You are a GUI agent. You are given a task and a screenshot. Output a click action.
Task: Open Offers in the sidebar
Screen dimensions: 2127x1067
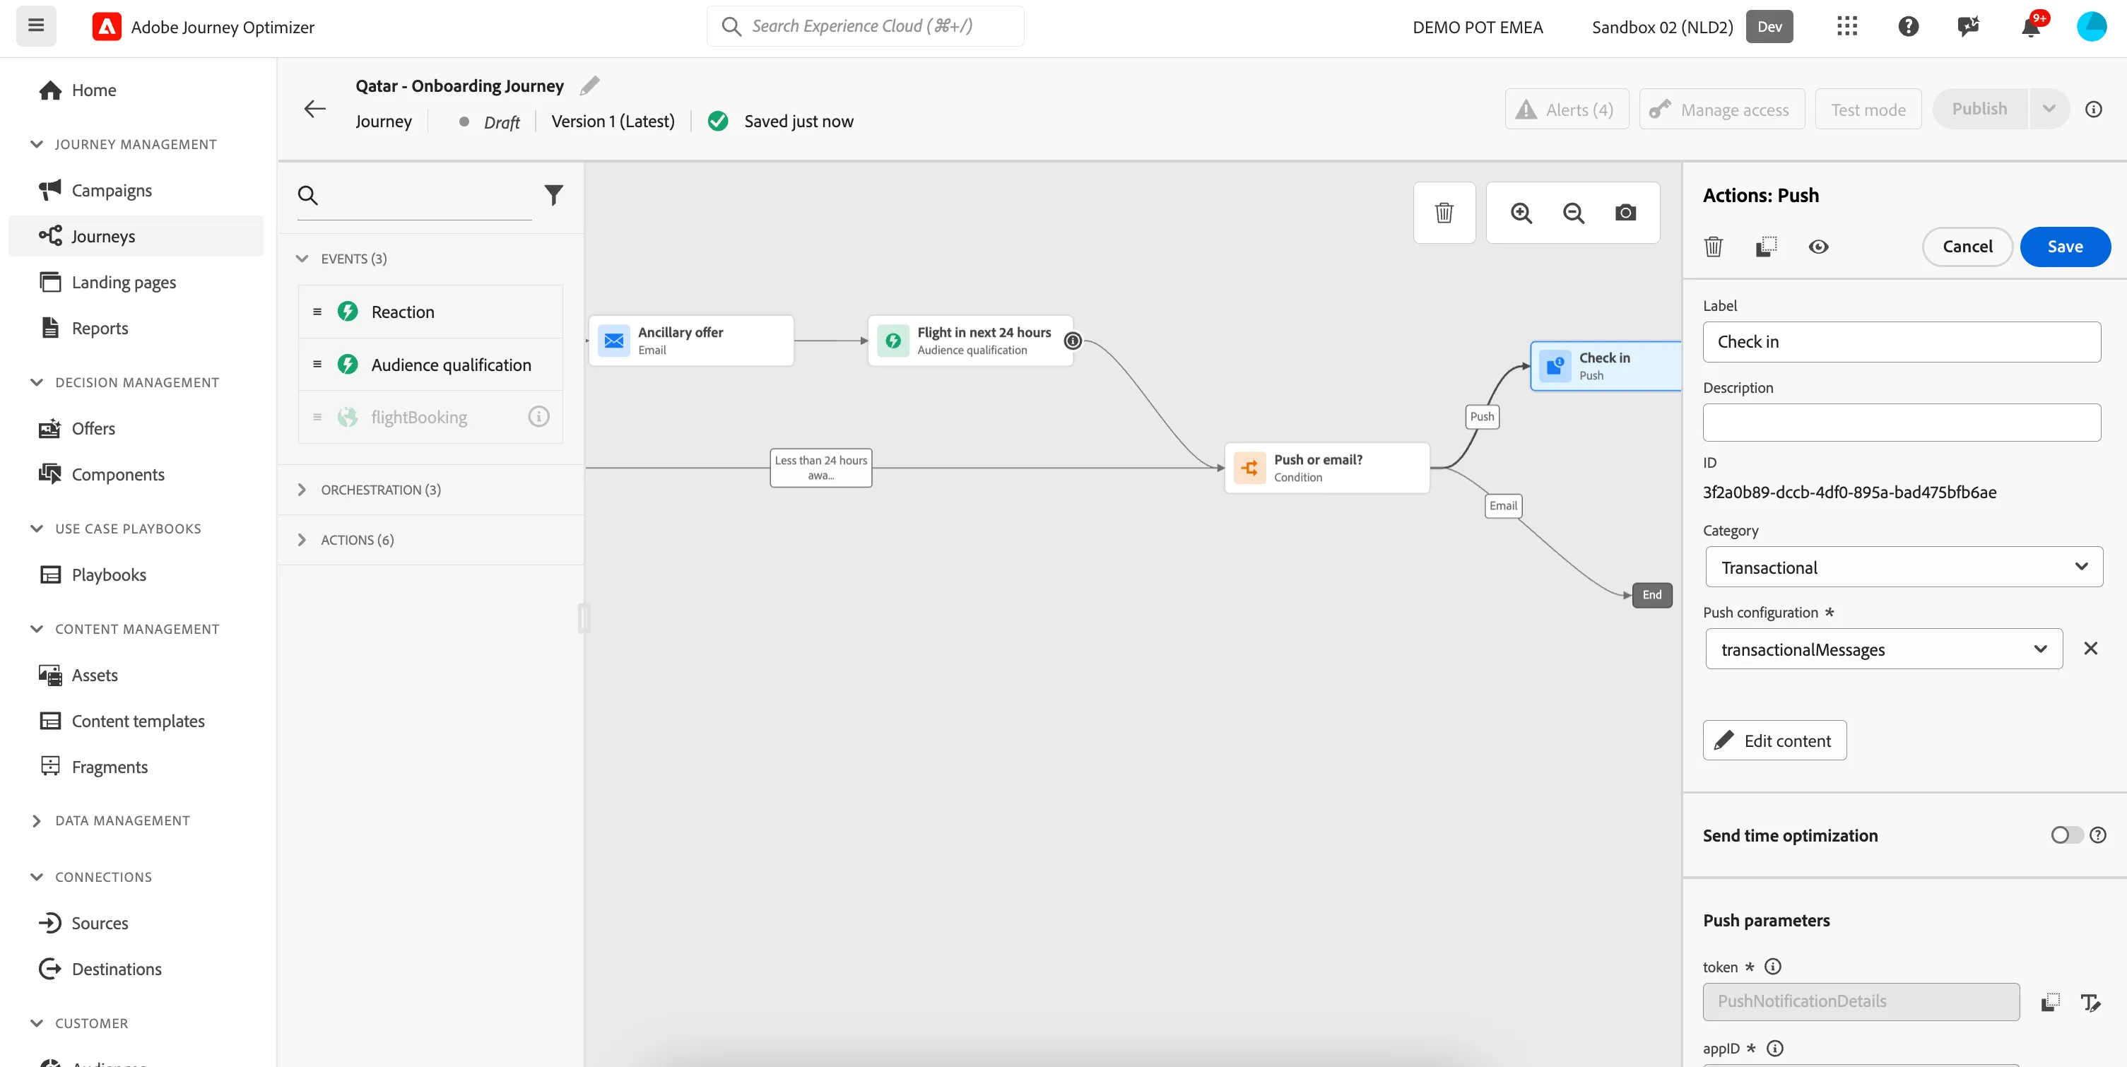point(93,428)
